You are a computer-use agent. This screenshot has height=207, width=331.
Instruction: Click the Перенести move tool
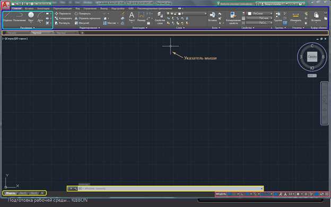click(63, 14)
